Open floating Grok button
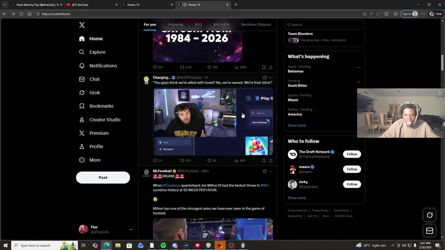The image size is (445, 250). (430, 215)
